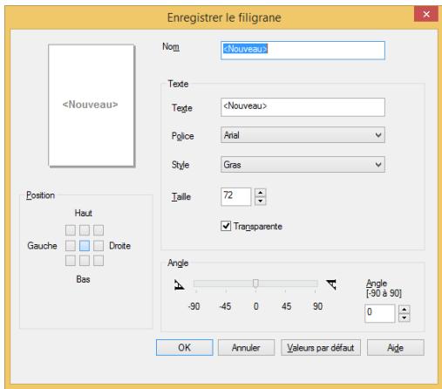
Task: Open the Police font dropdown
Action: click(303, 135)
